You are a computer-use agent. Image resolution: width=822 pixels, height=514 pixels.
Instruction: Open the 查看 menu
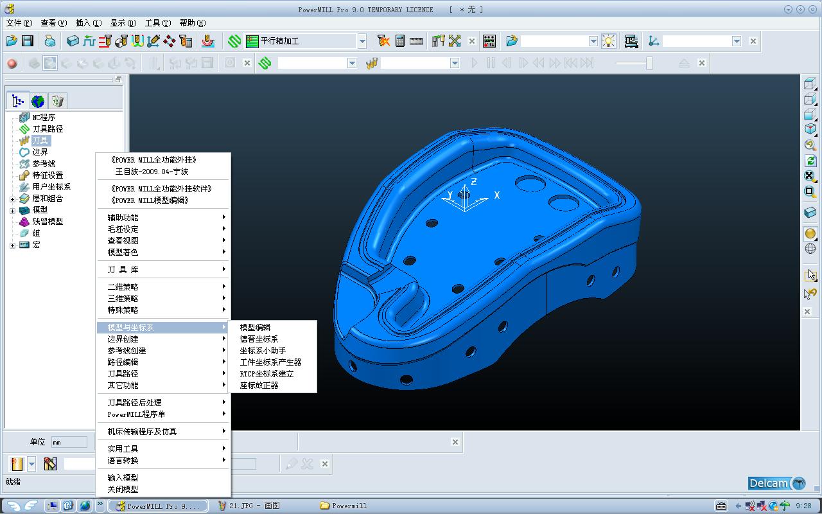53,23
